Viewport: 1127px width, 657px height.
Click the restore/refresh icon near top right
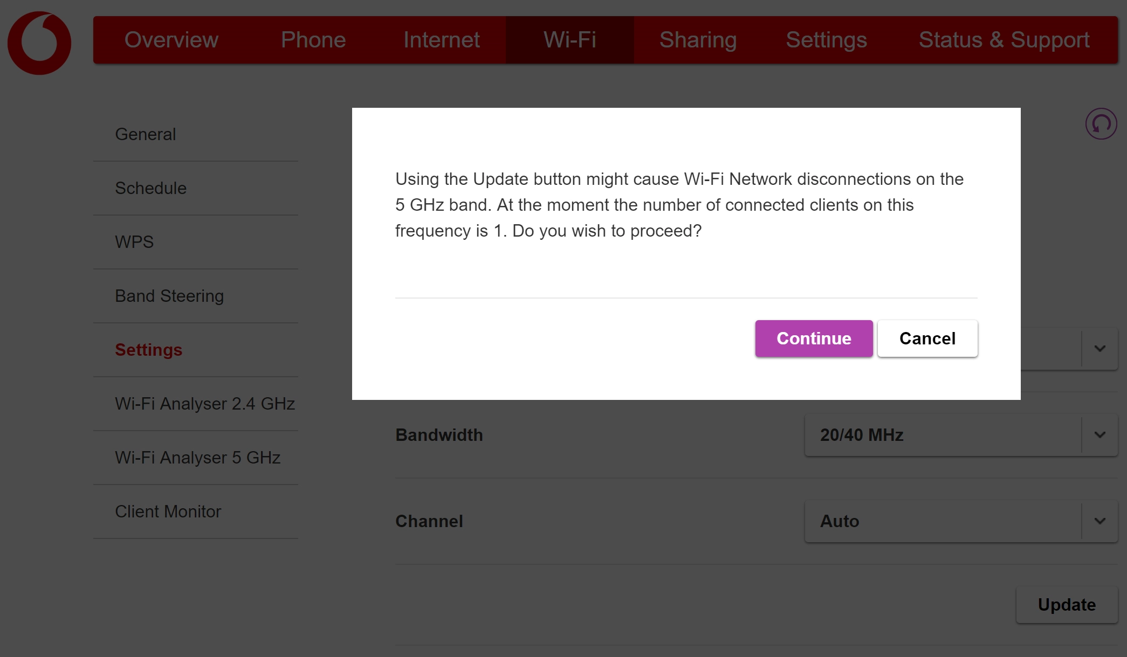point(1101,123)
